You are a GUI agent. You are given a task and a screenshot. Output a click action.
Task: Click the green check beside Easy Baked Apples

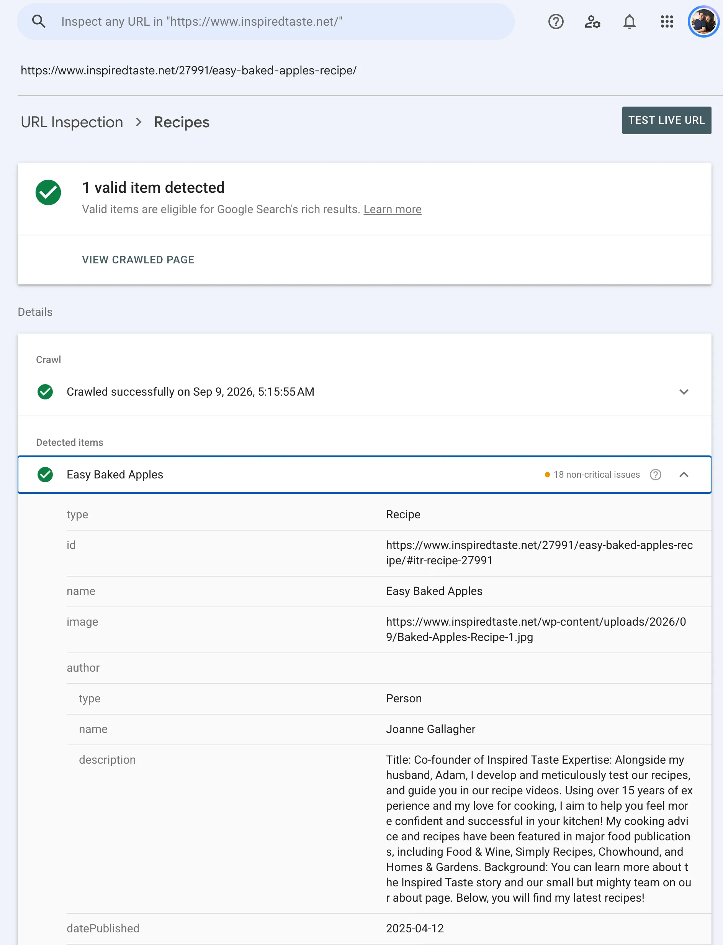tap(45, 475)
